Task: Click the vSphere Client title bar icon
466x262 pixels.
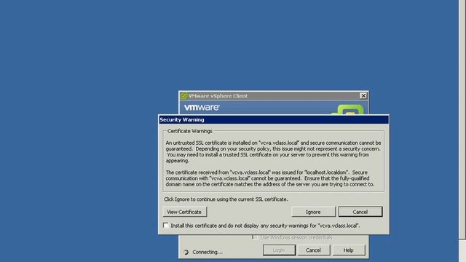Action: pos(184,95)
